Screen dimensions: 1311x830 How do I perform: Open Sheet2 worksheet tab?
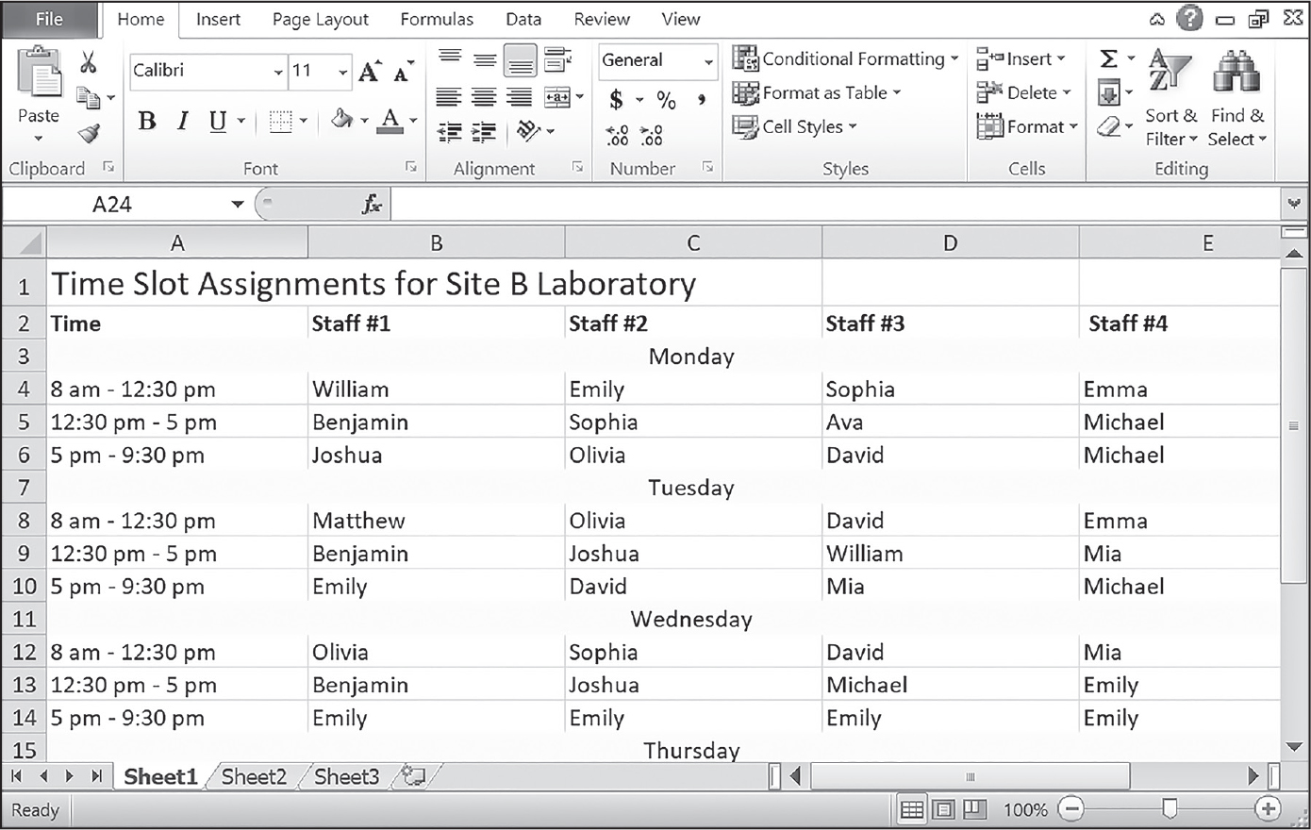click(253, 776)
